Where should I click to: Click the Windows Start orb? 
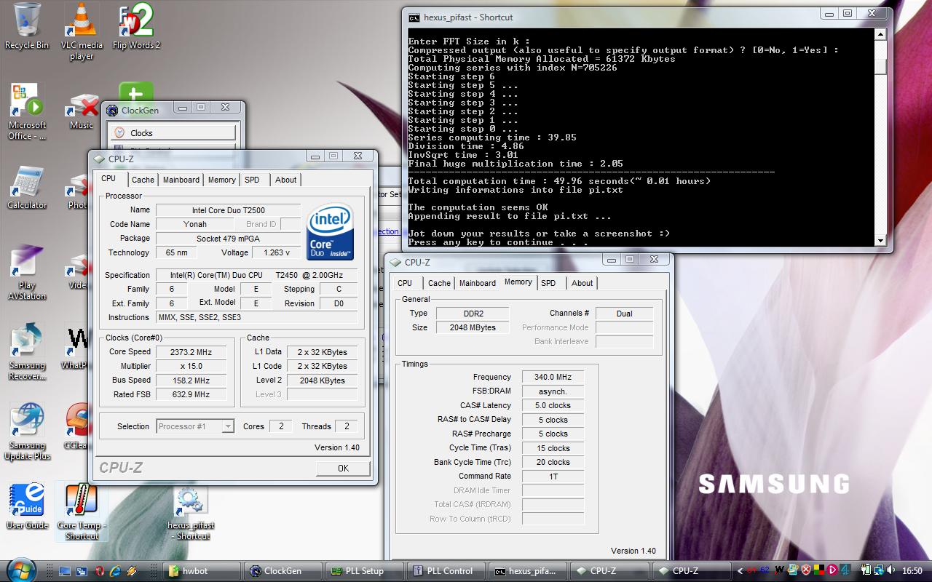[20, 570]
